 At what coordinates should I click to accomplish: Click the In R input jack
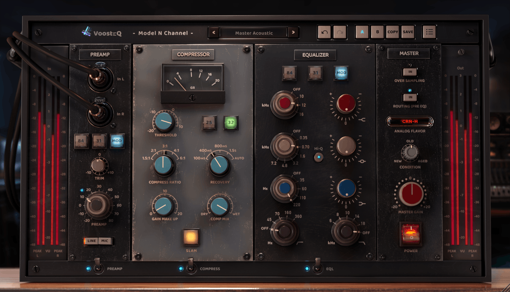(100, 114)
